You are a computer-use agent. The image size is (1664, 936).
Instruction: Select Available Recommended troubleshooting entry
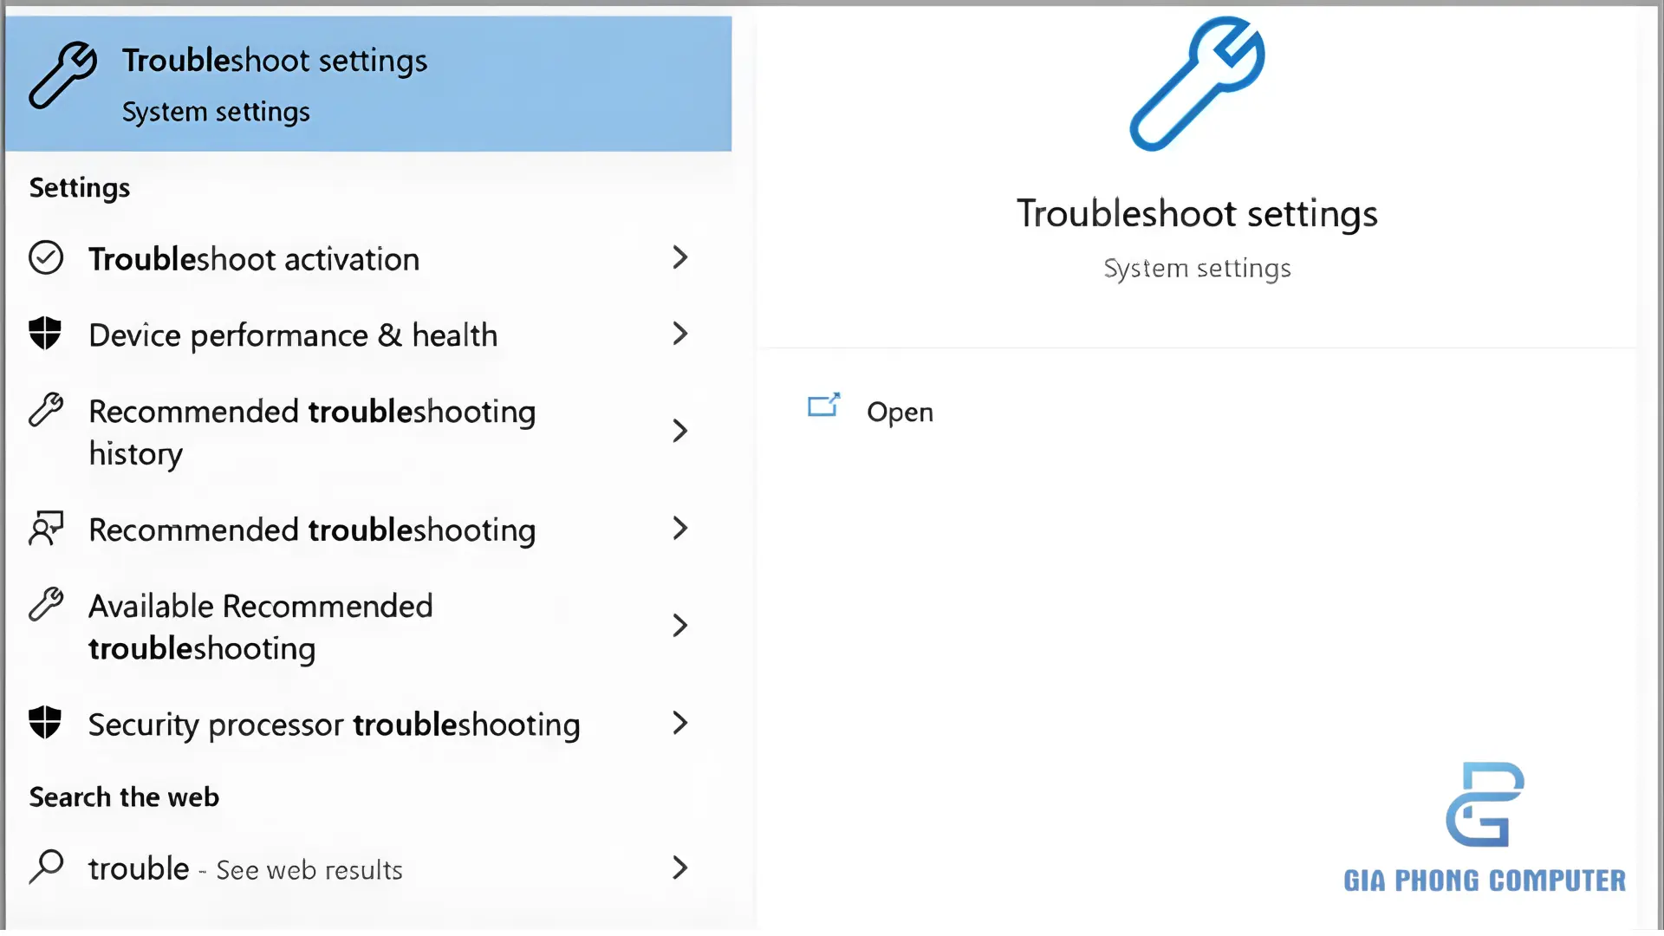tap(260, 626)
